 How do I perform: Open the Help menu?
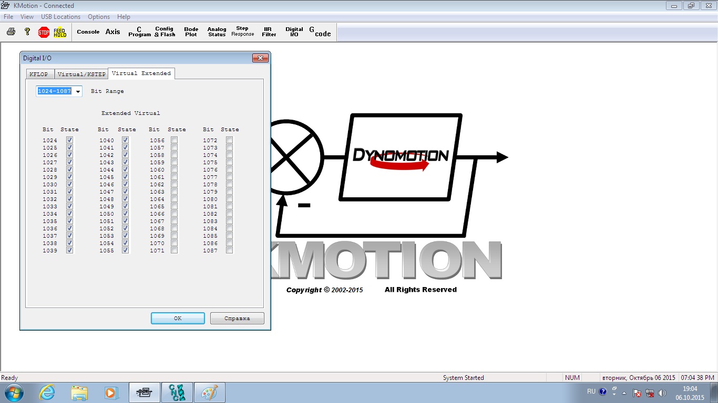click(x=124, y=17)
